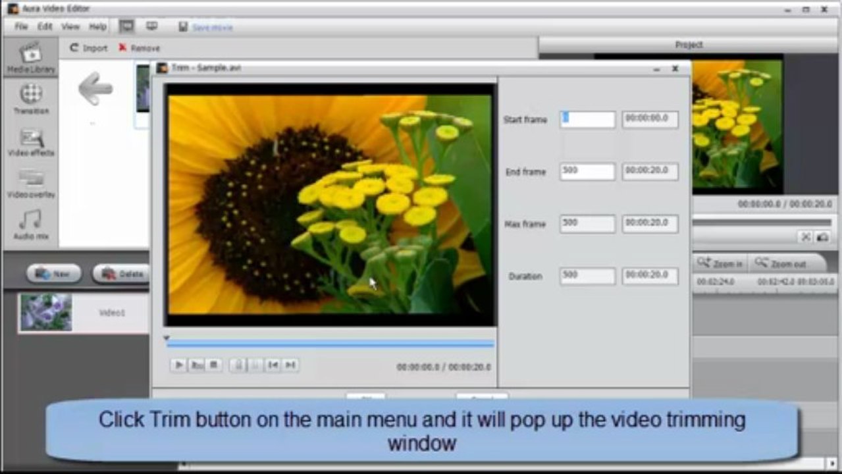Viewport: 842px width, 474px height.
Task: Click the Video1 track label
Action: point(112,313)
